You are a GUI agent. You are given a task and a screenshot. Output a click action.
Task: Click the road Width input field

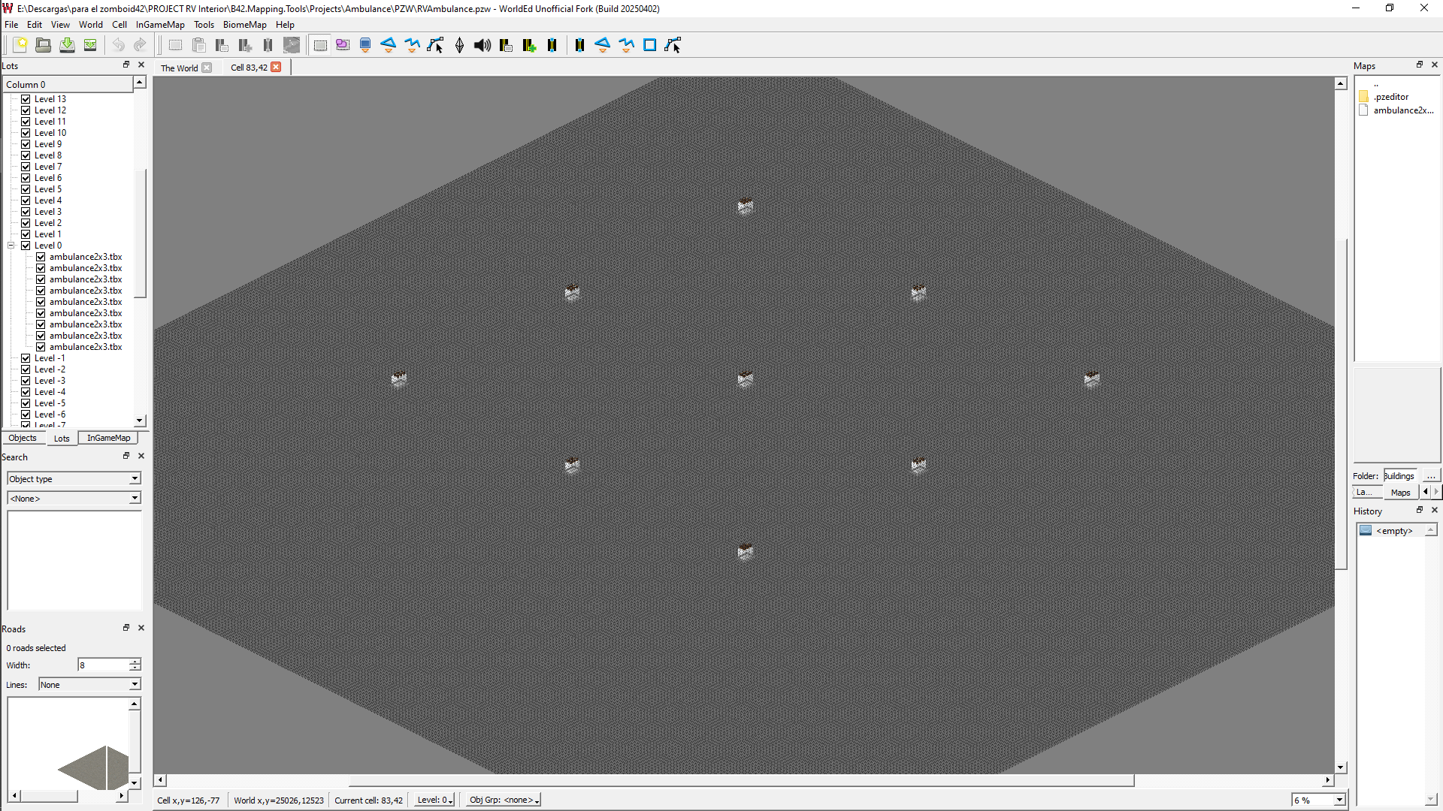coord(104,665)
